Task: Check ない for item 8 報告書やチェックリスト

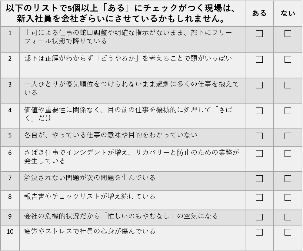Action: click(x=288, y=197)
